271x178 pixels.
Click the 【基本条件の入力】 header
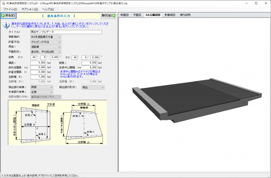pos(59,16)
